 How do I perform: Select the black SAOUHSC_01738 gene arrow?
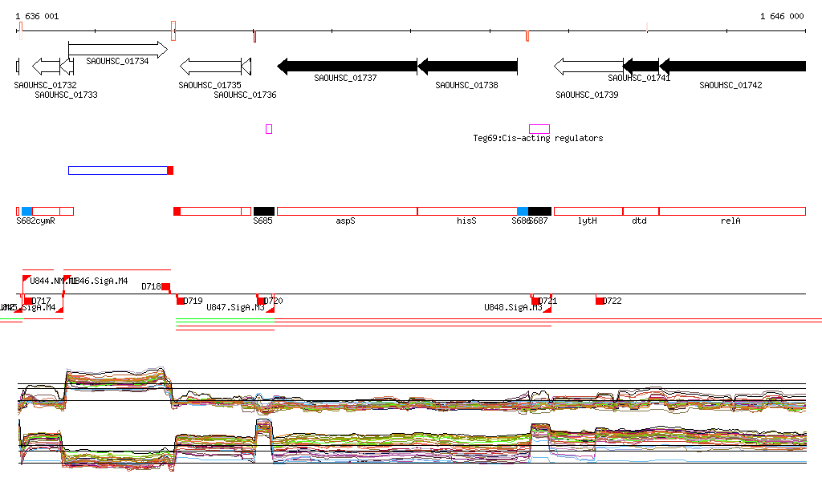pyautogui.click(x=468, y=67)
